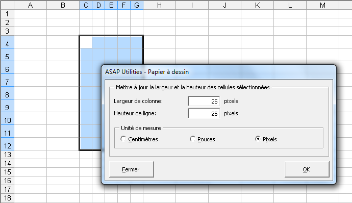
Task: Click cell A15 in the spreadsheet
Action: pyautogui.click(x=31, y=172)
